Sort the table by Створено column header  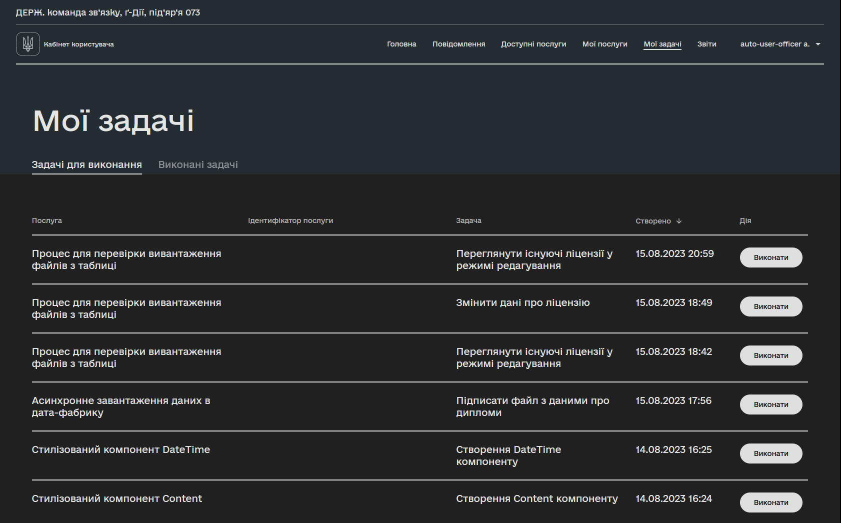(653, 221)
